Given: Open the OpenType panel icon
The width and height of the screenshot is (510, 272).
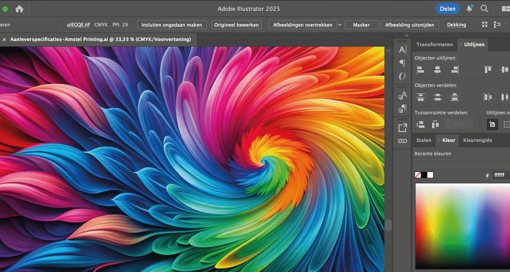Looking at the screenshot, I should click(402, 76).
